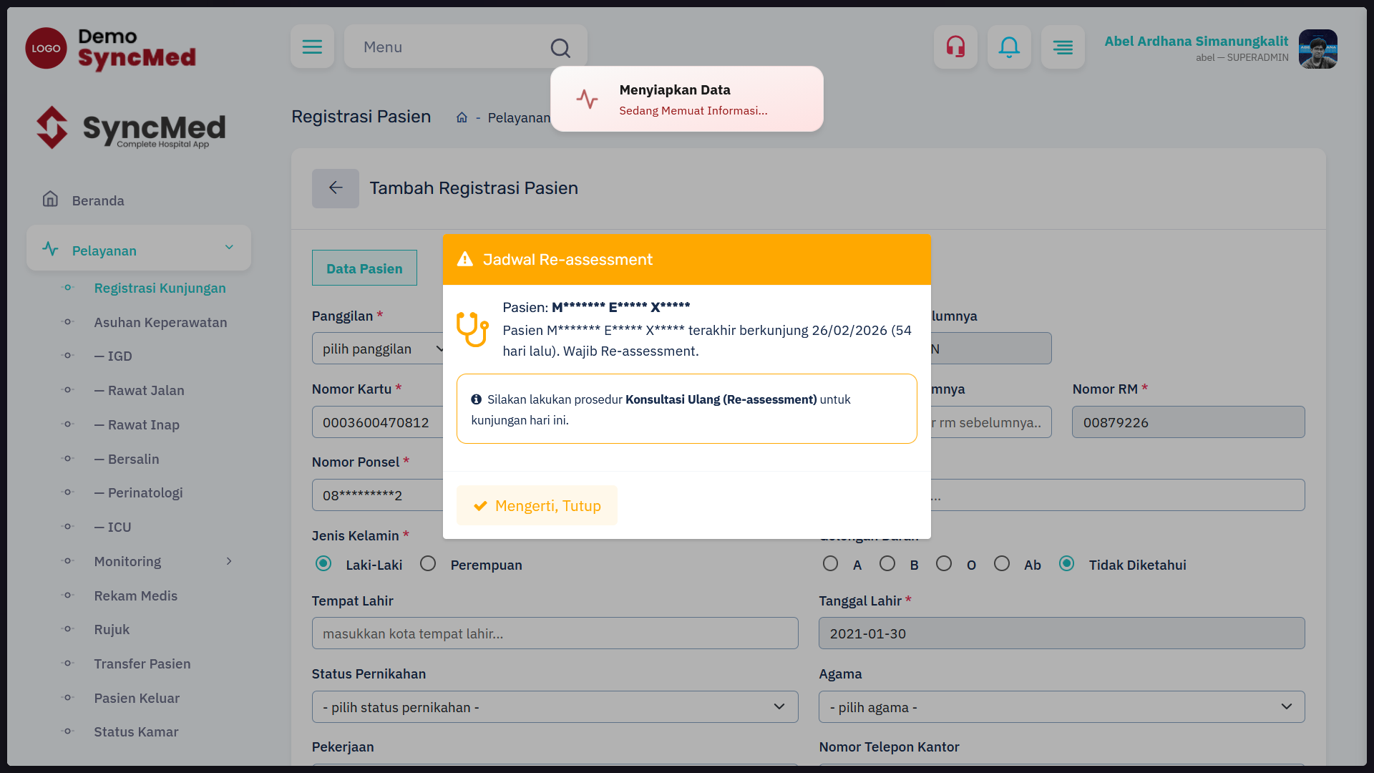The height and width of the screenshot is (773, 1374).
Task: Click the rm sebelumnya input field
Action: coord(990,422)
